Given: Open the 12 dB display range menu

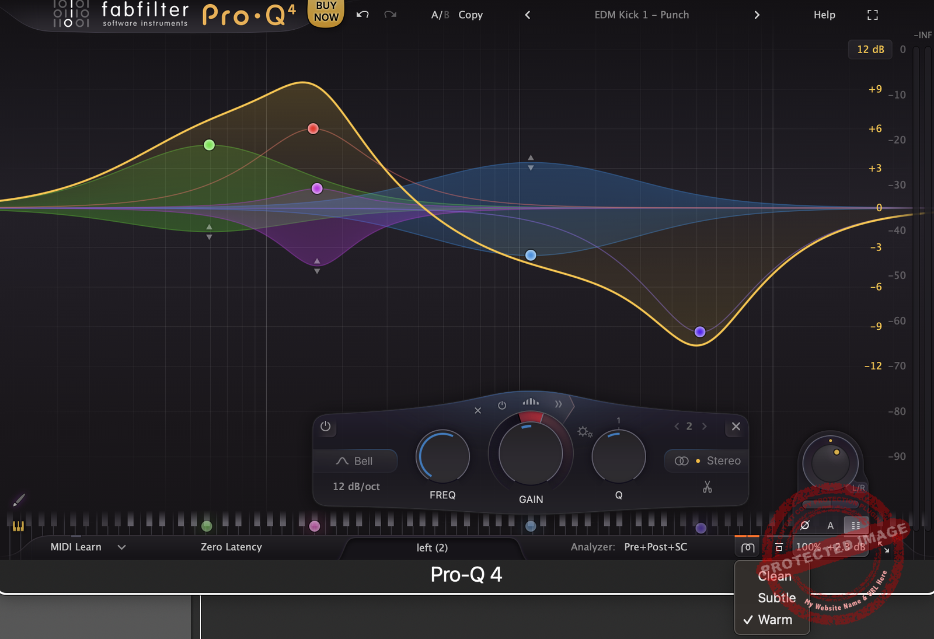Looking at the screenshot, I should (x=870, y=50).
